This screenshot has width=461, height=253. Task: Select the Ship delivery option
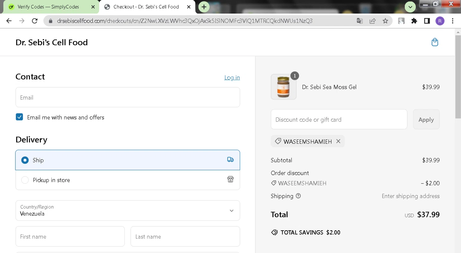click(128, 160)
